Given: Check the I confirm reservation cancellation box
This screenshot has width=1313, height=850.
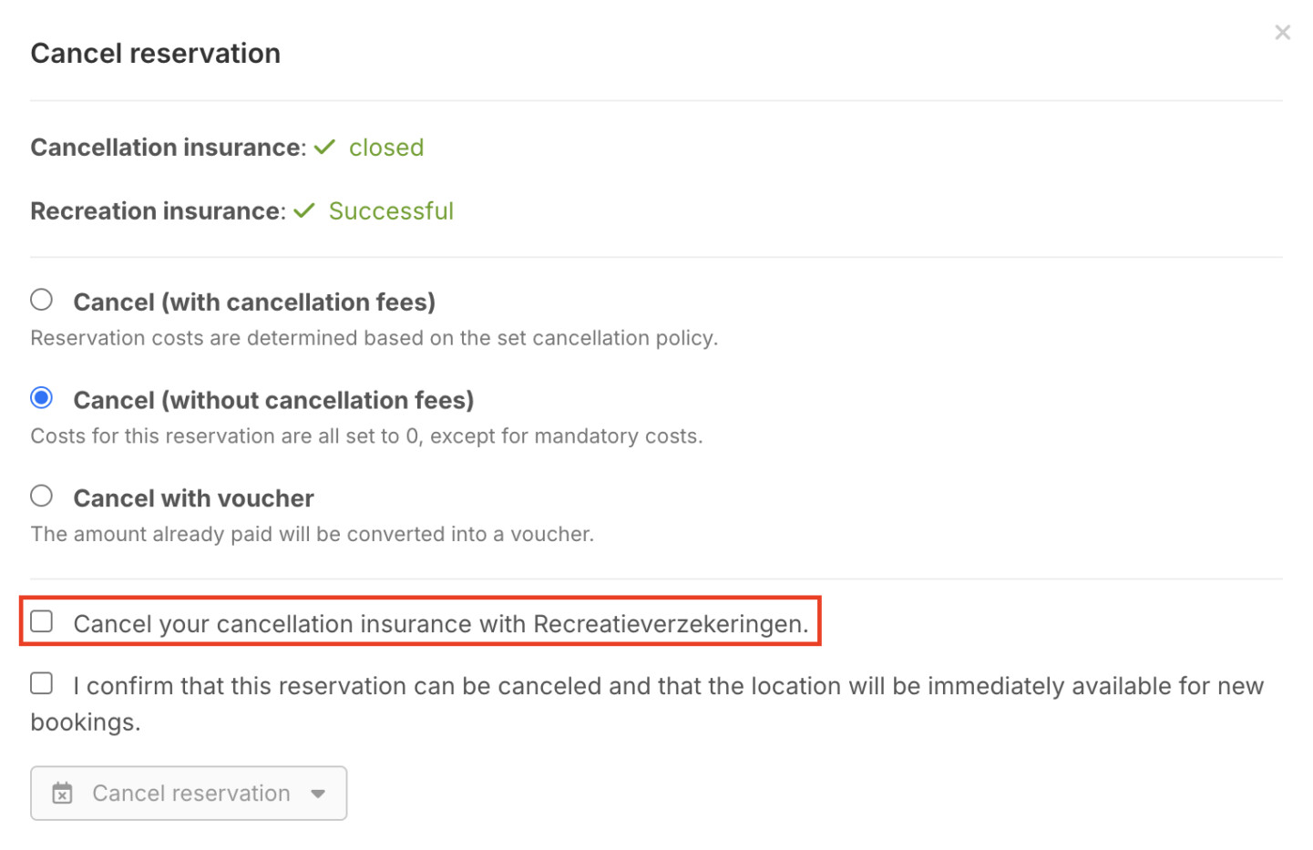Looking at the screenshot, I should 41,683.
